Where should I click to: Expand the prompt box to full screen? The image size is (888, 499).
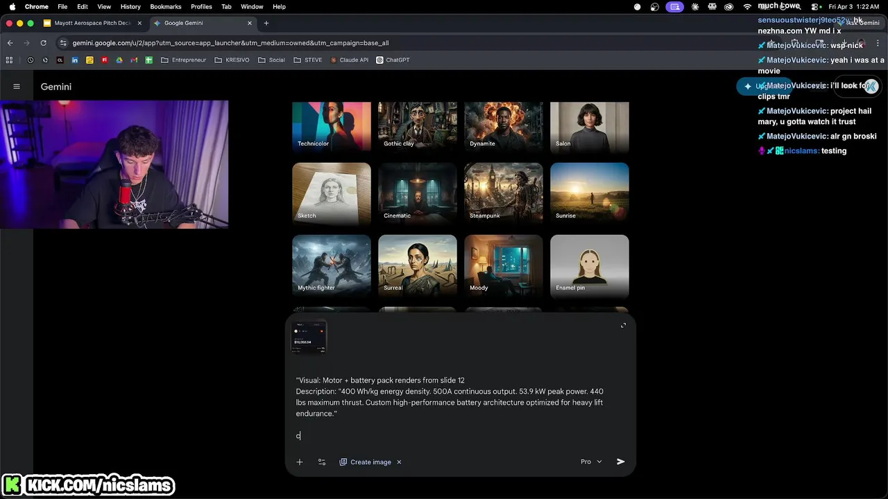(x=623, y=325)
